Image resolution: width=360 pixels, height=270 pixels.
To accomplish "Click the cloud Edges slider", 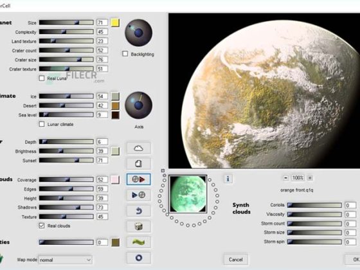I will click(66, 189).
